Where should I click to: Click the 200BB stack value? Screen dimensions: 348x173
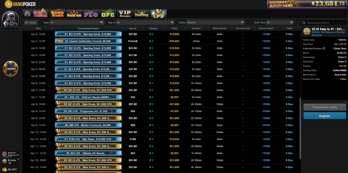coord(266,111)
